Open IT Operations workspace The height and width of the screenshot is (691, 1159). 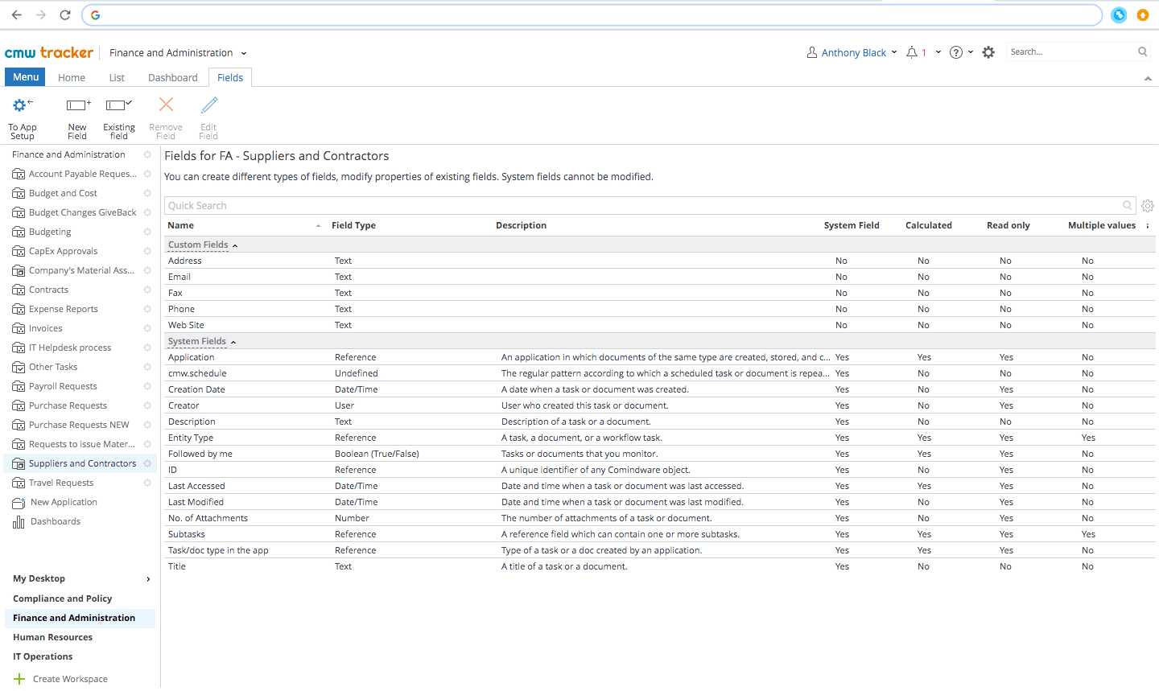click(43, 656)
